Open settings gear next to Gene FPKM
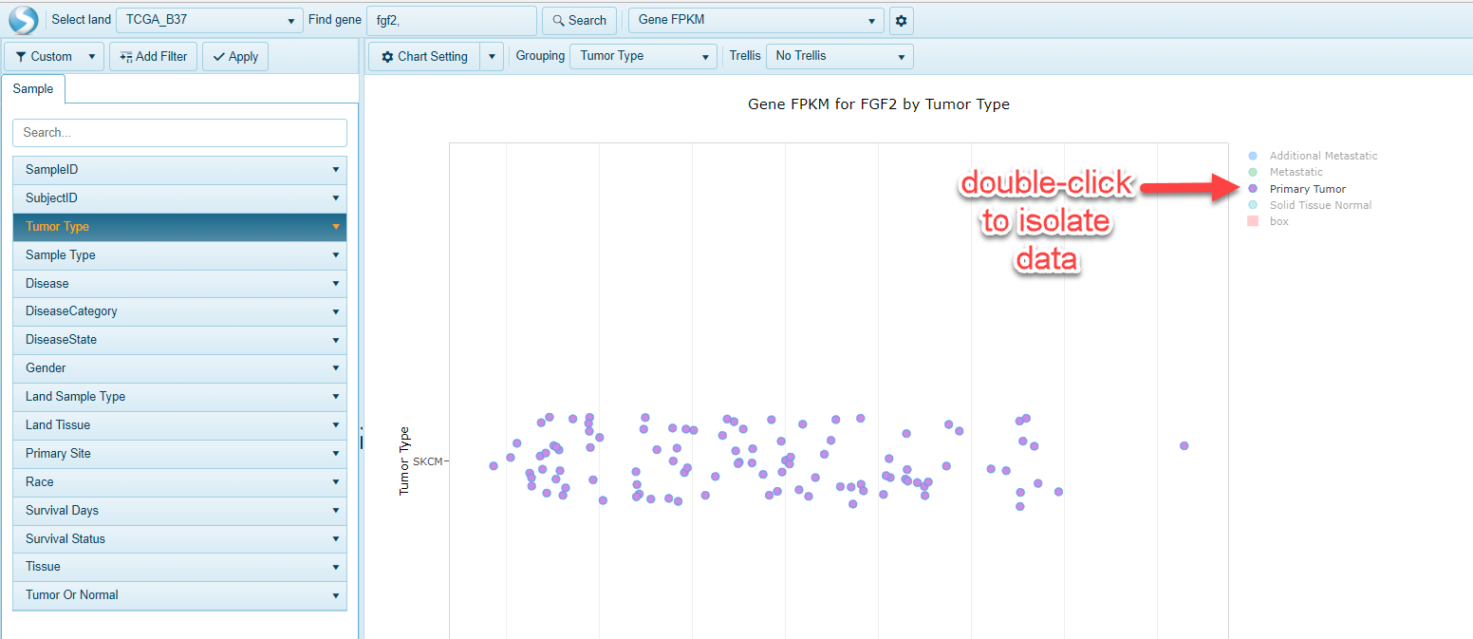This screenshot has height=639, width=1473. point(902,20)
